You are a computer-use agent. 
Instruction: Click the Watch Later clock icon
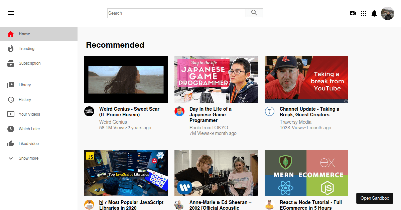[10, 129]
